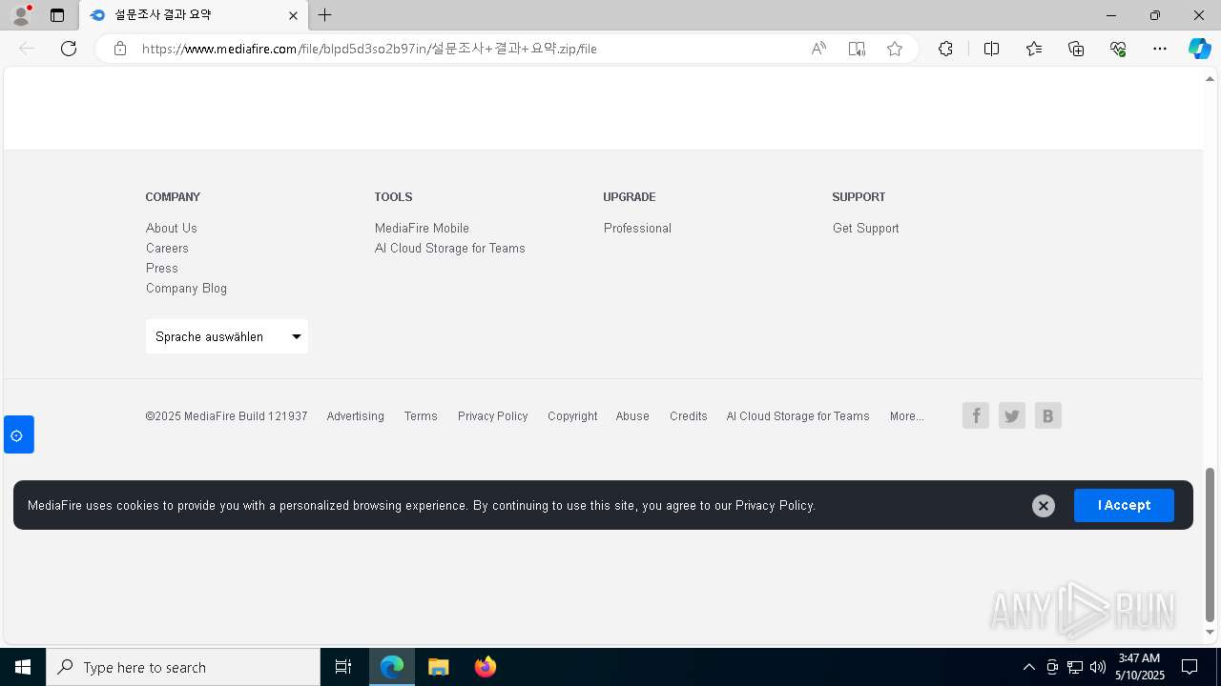The height and width of the screenshot is (686, 1221).
Task: Dismiss the cookie banner with X
Action: 1044,506
